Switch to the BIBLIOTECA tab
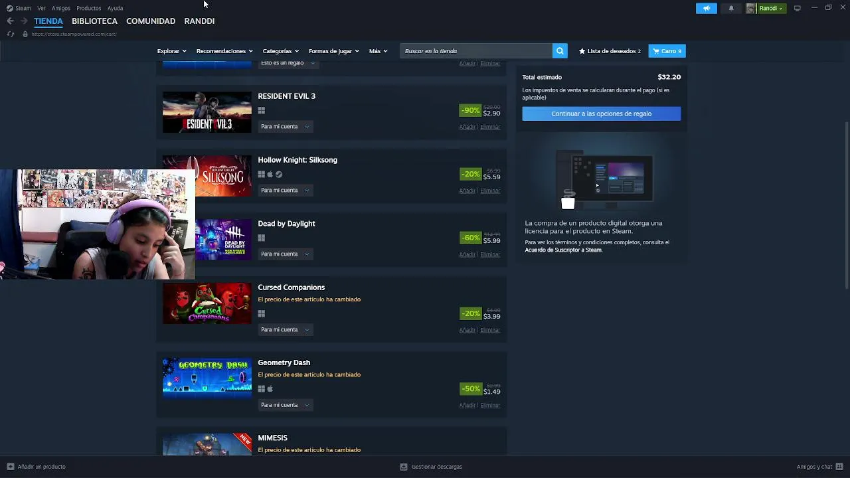850x478 pixels. [94, 21]
